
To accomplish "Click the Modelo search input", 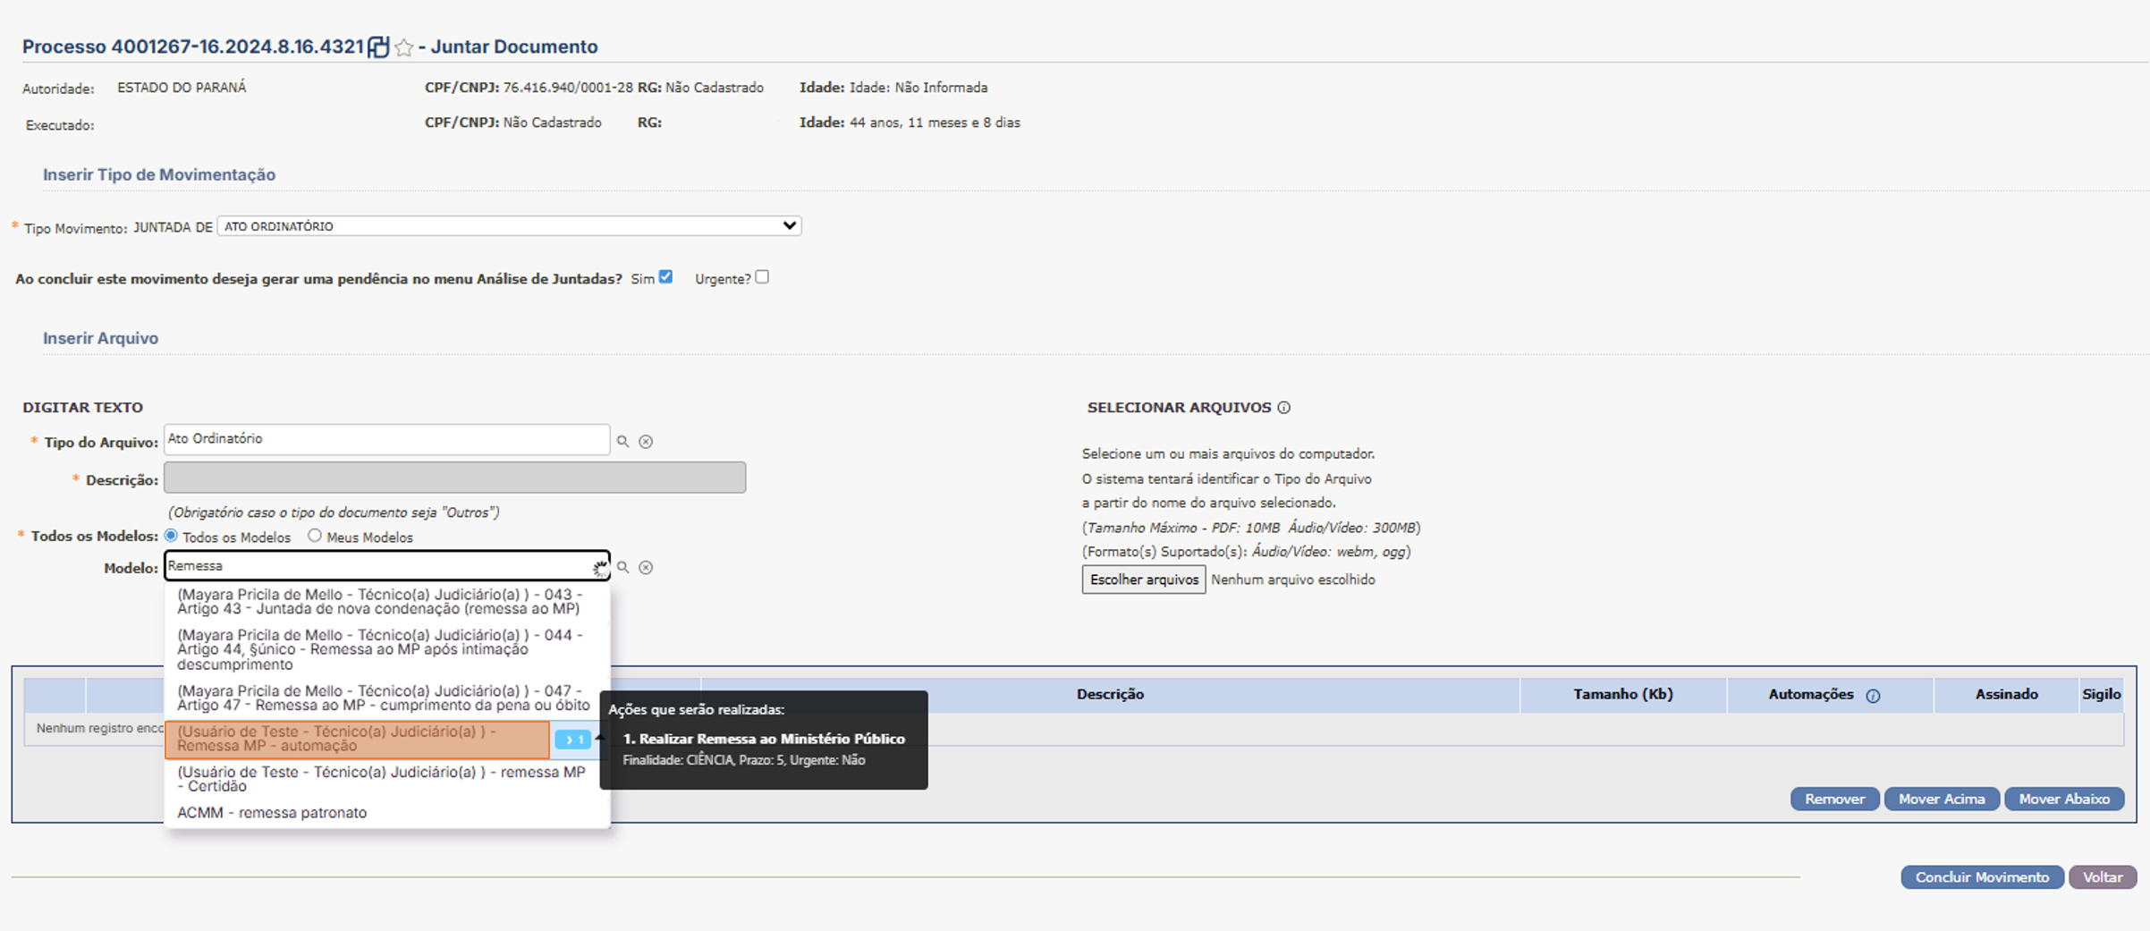I will (x=386, y=565).
